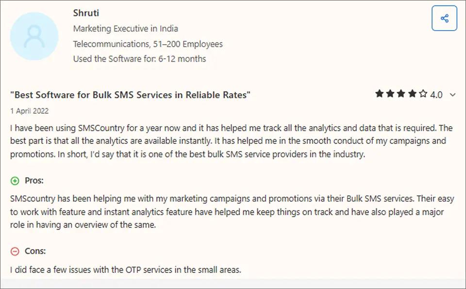This screenshot has width=466, height=289.
Task: Select the Pros heading label
Action: tap(34, 181)
